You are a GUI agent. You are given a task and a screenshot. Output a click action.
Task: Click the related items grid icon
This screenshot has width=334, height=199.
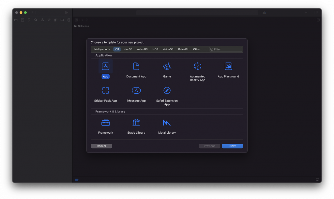coord(76,20)
